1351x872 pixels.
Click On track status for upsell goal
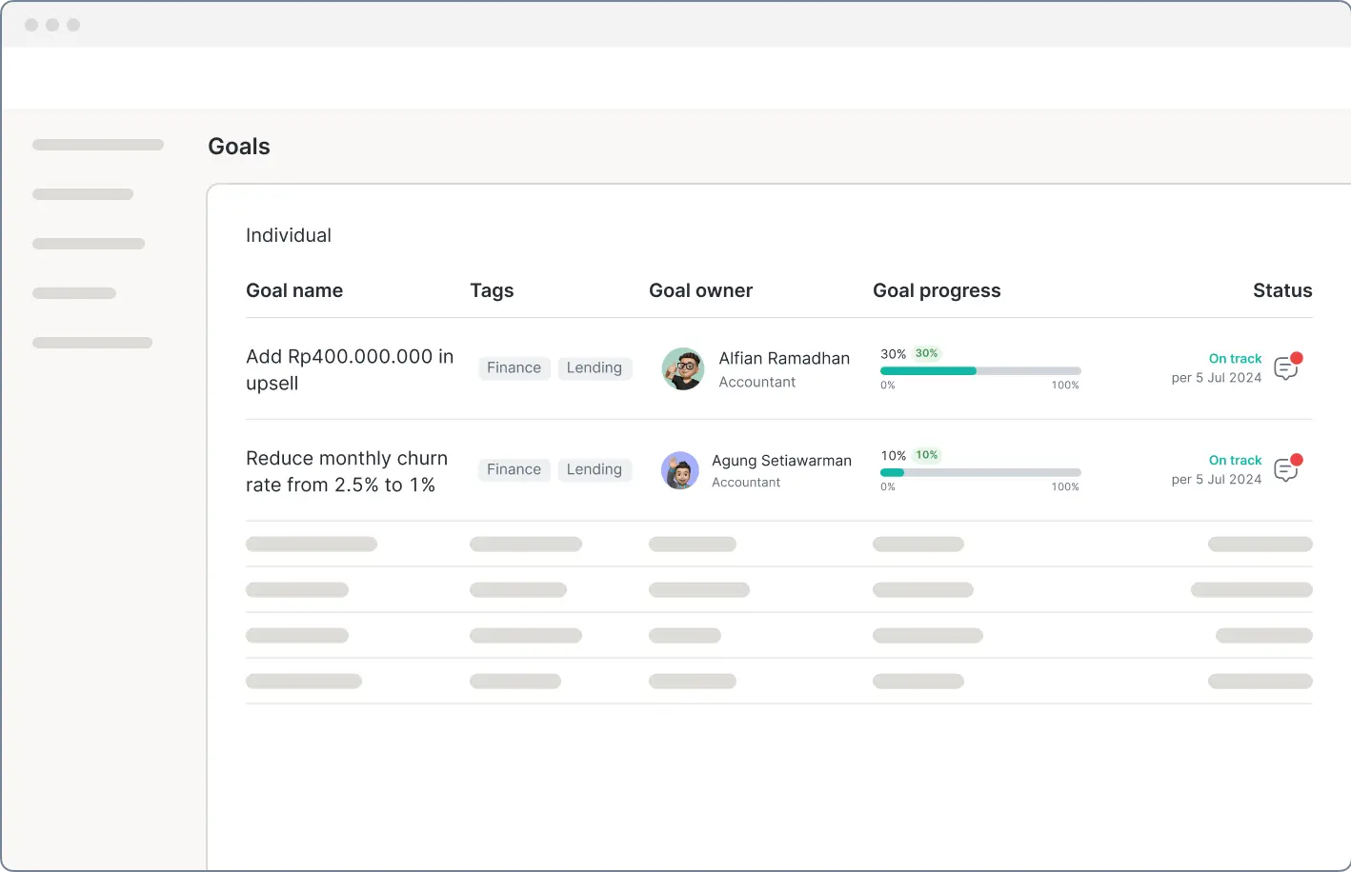coord(1234,359)
